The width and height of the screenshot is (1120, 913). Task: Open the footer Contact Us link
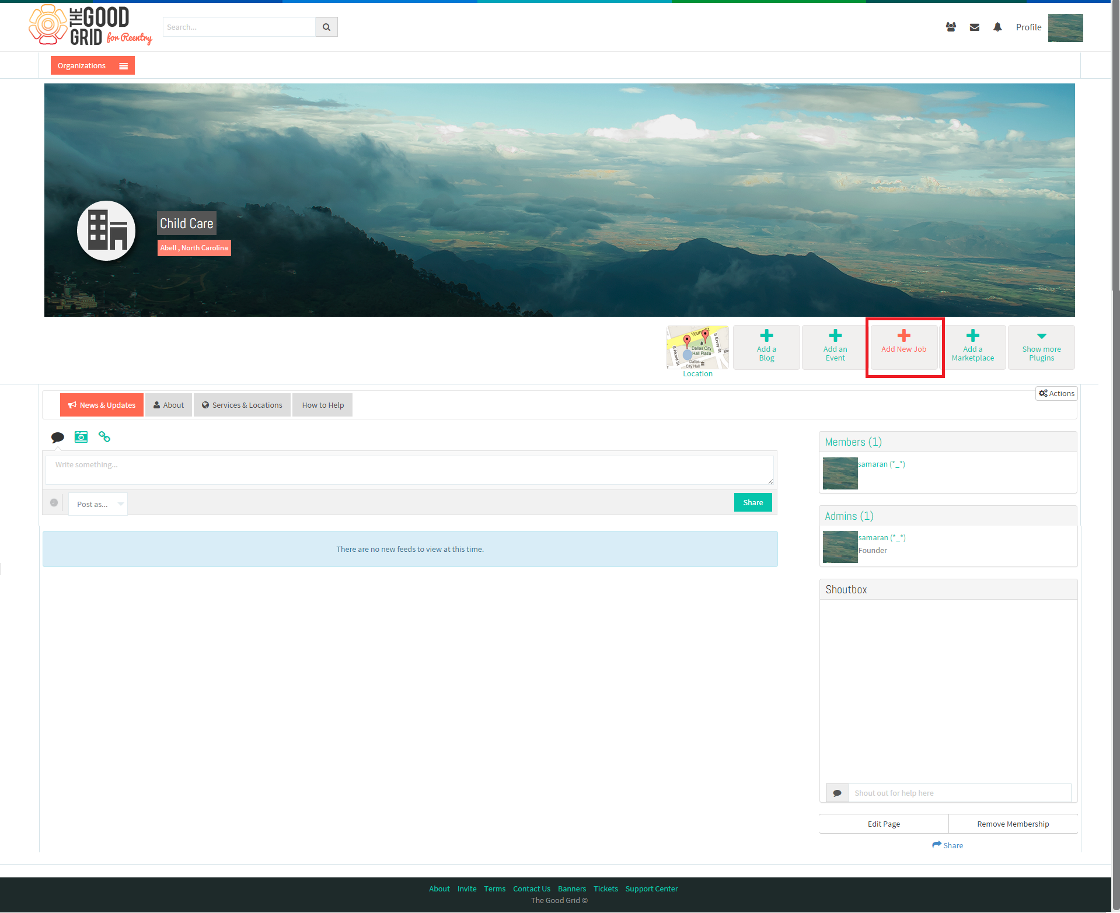click(532, 888)
